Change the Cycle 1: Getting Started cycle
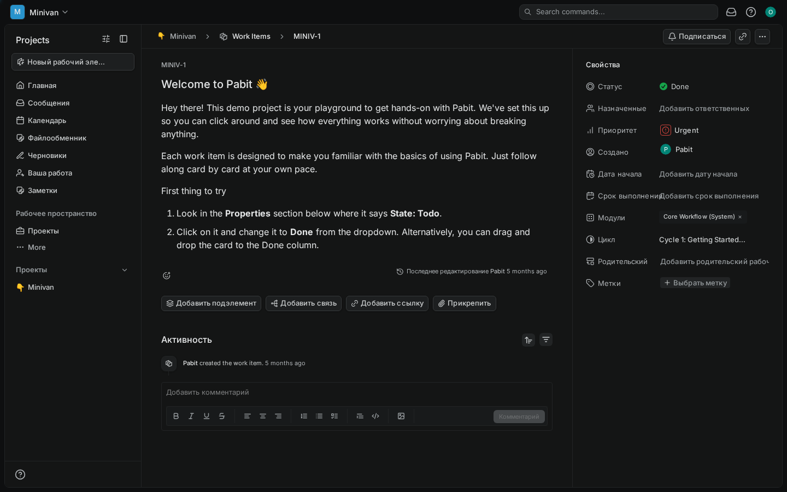 tap(702, 239)
